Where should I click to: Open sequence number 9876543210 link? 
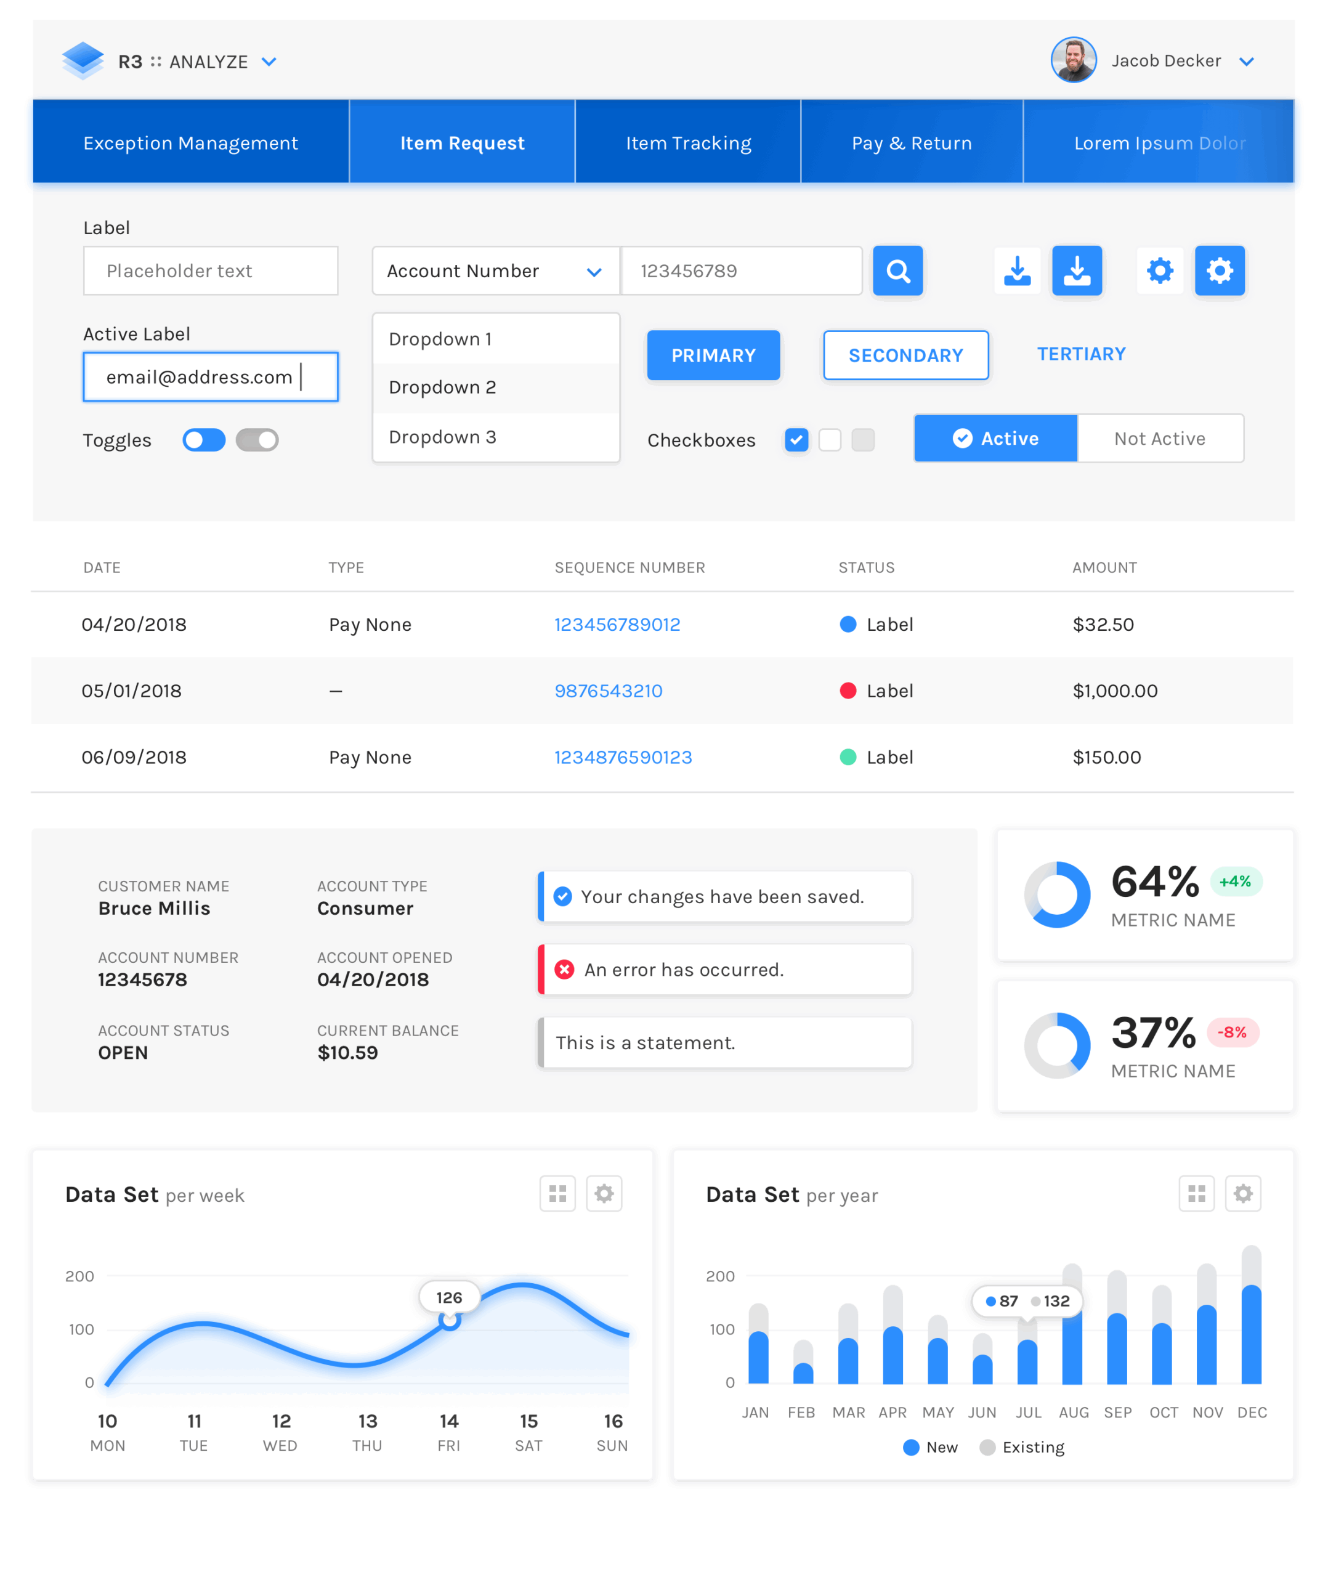[x=609, y=691]
